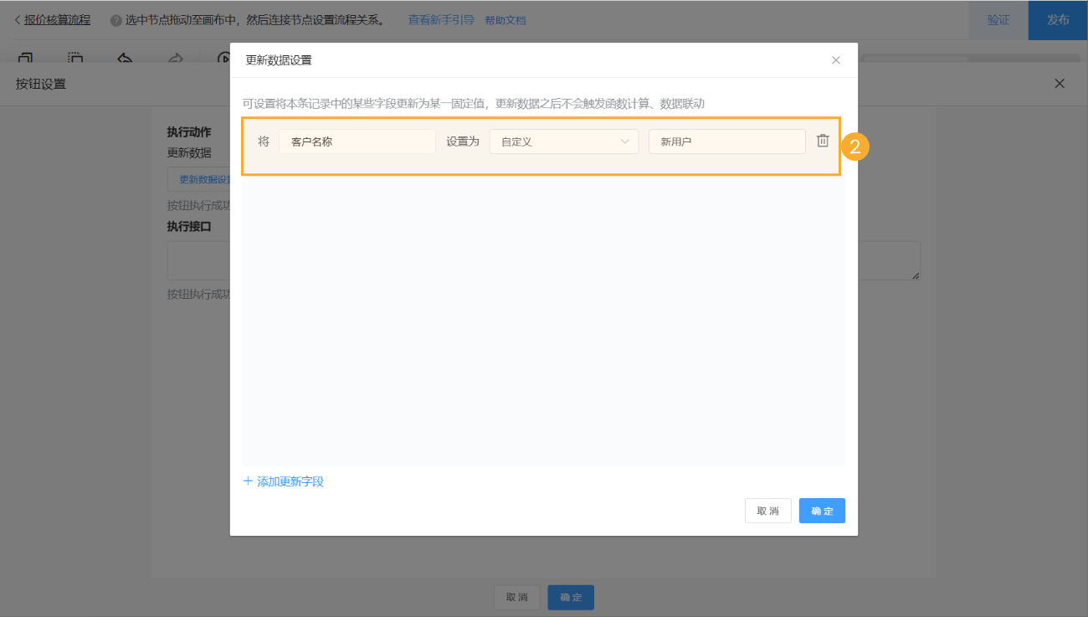This screenshot has width=1088, height=617.
Task: Click the 发布 publish button
Action: (1058, 19)
